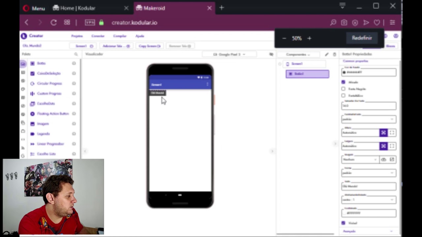The image size is (422, 237).
Task: Open the Imagem property dropdown
Action: pyautogui.click(x=360, y=159)
